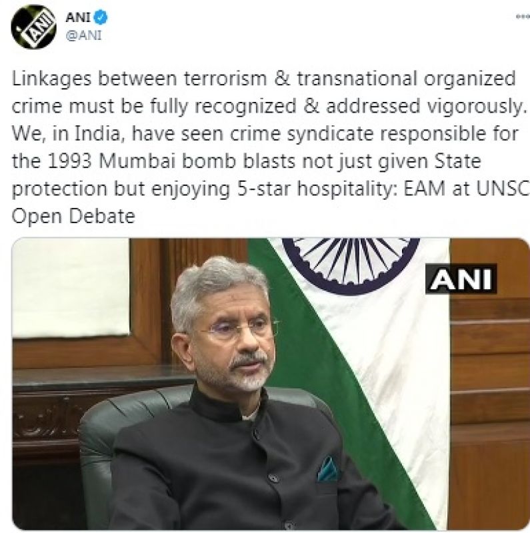Click the white board behind the chair
Screen dimensions: 530x533
pyautogui.click(x=71, y=288)
